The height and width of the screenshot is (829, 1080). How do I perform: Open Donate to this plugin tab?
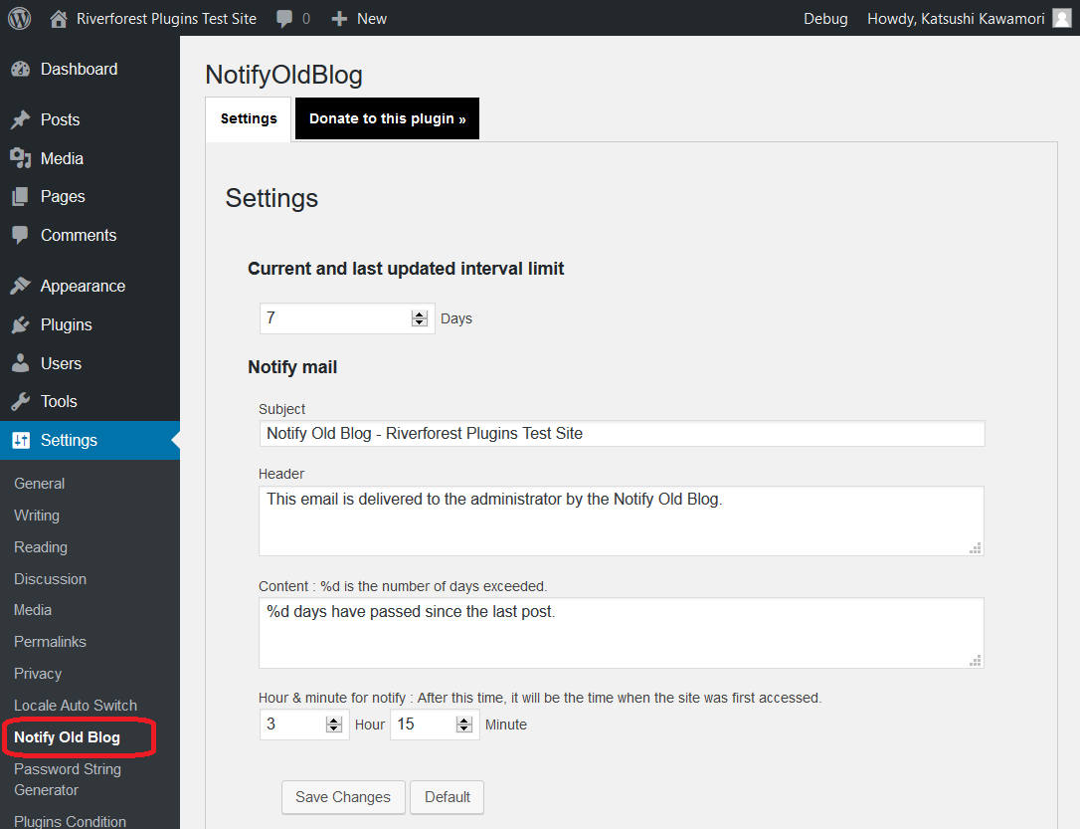pyautogui.click(x=387, y=118)
